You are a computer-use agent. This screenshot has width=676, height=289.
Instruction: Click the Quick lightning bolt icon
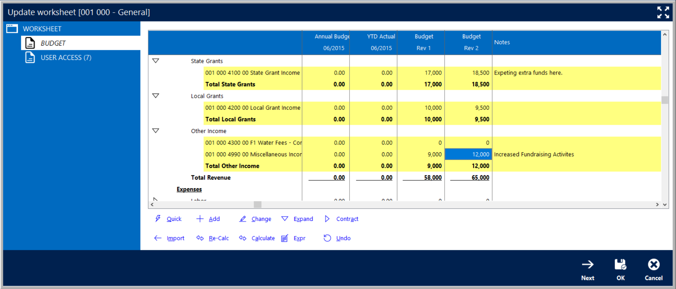[158, 219]
